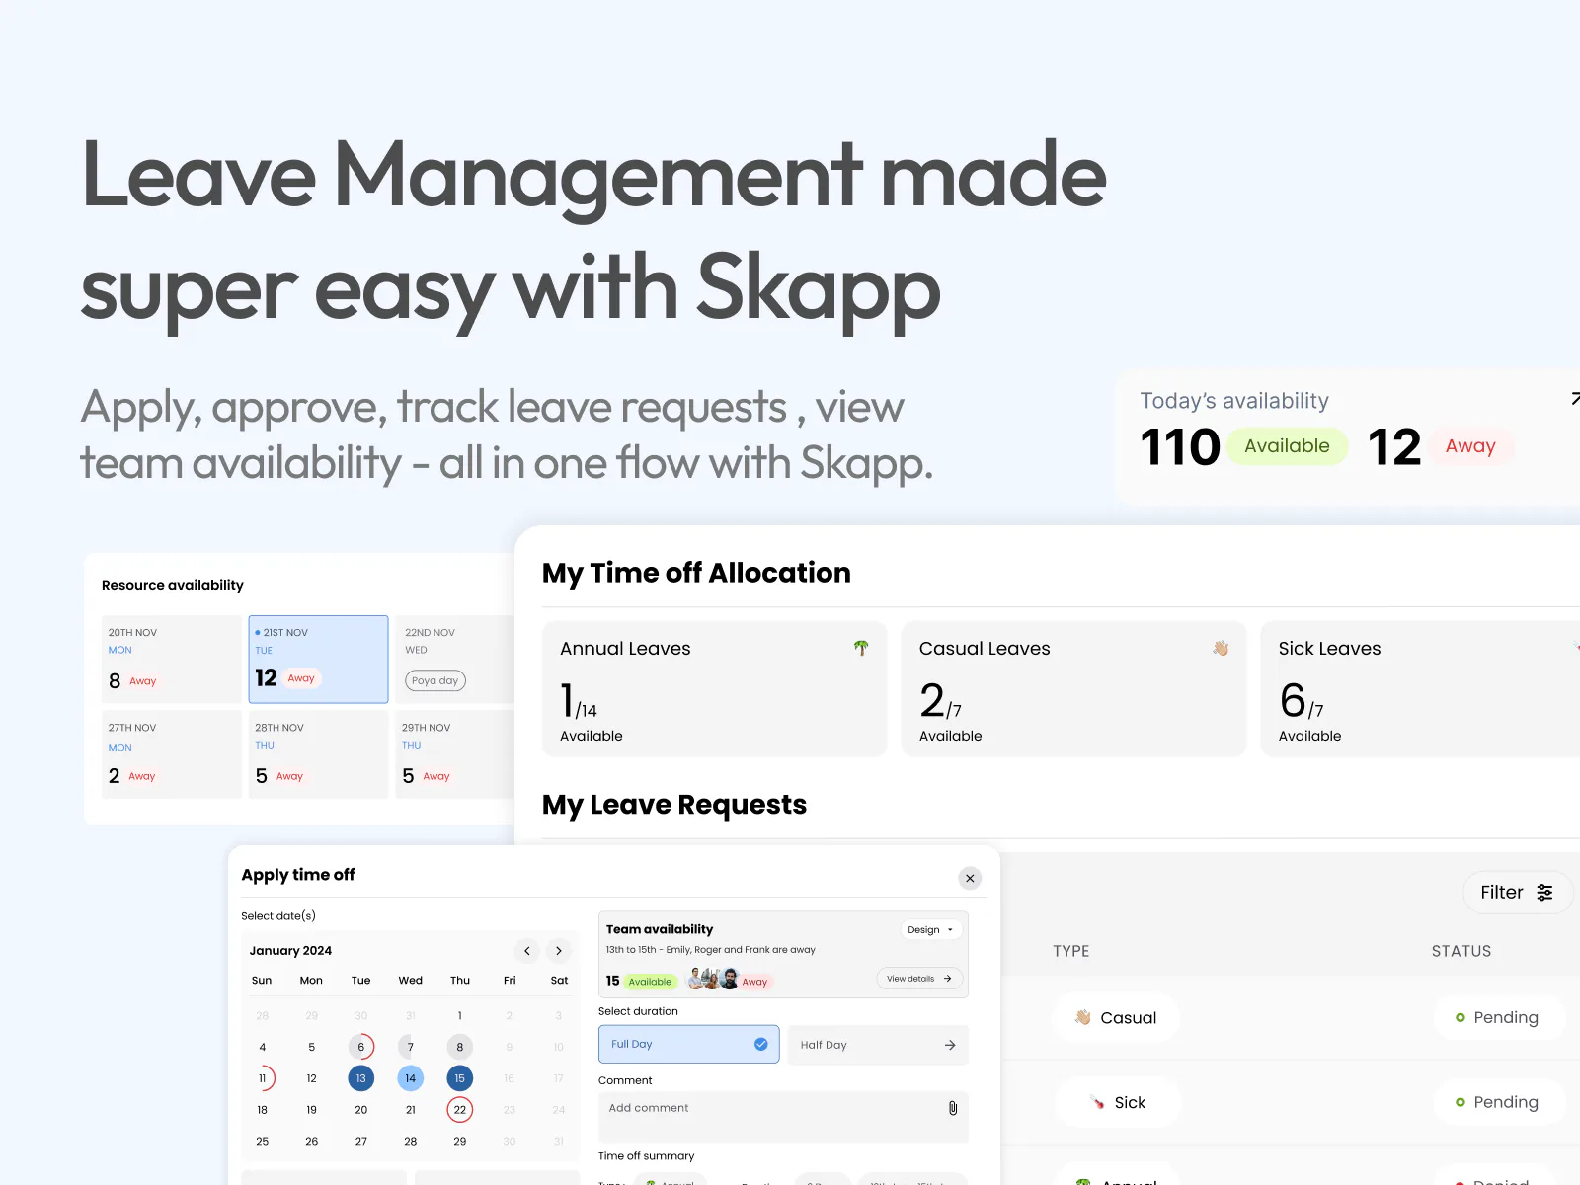Click the January 2024 month label
Viewport: 1580px width, 1185px height.
click(x=290, y=951)
